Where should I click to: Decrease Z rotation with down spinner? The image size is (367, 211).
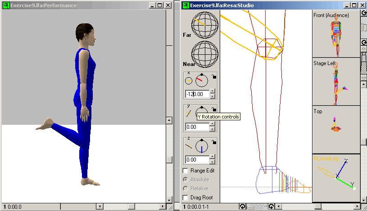pyautogui.click(x=212, y=162)
